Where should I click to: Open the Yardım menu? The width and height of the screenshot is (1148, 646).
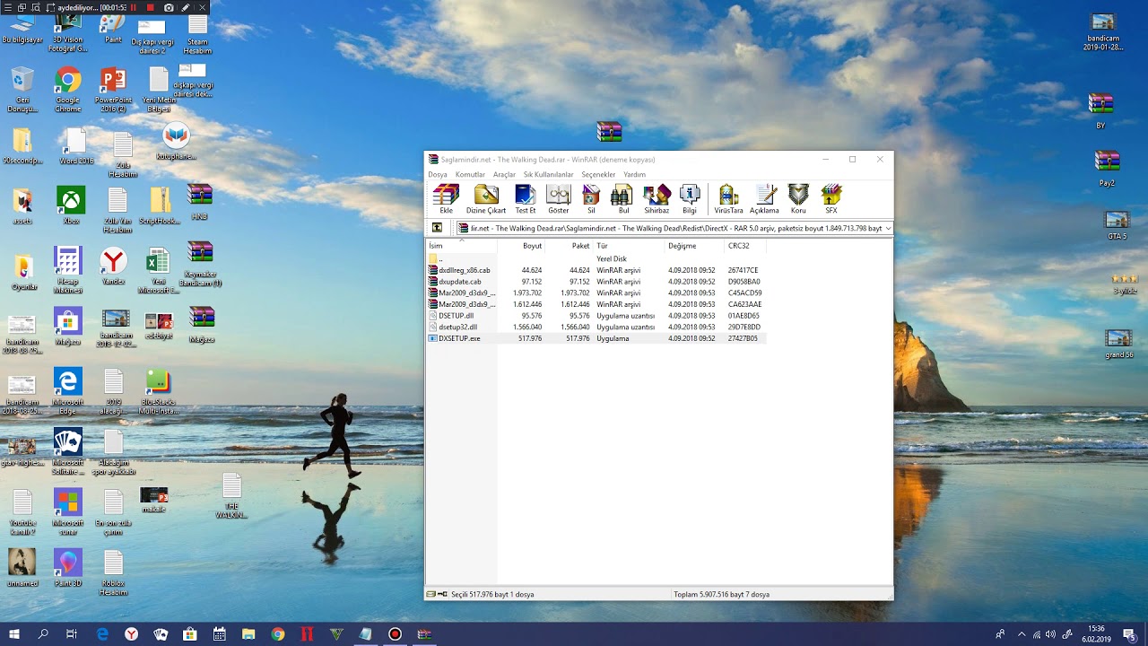pyautogui.click(x=634, y=174)
